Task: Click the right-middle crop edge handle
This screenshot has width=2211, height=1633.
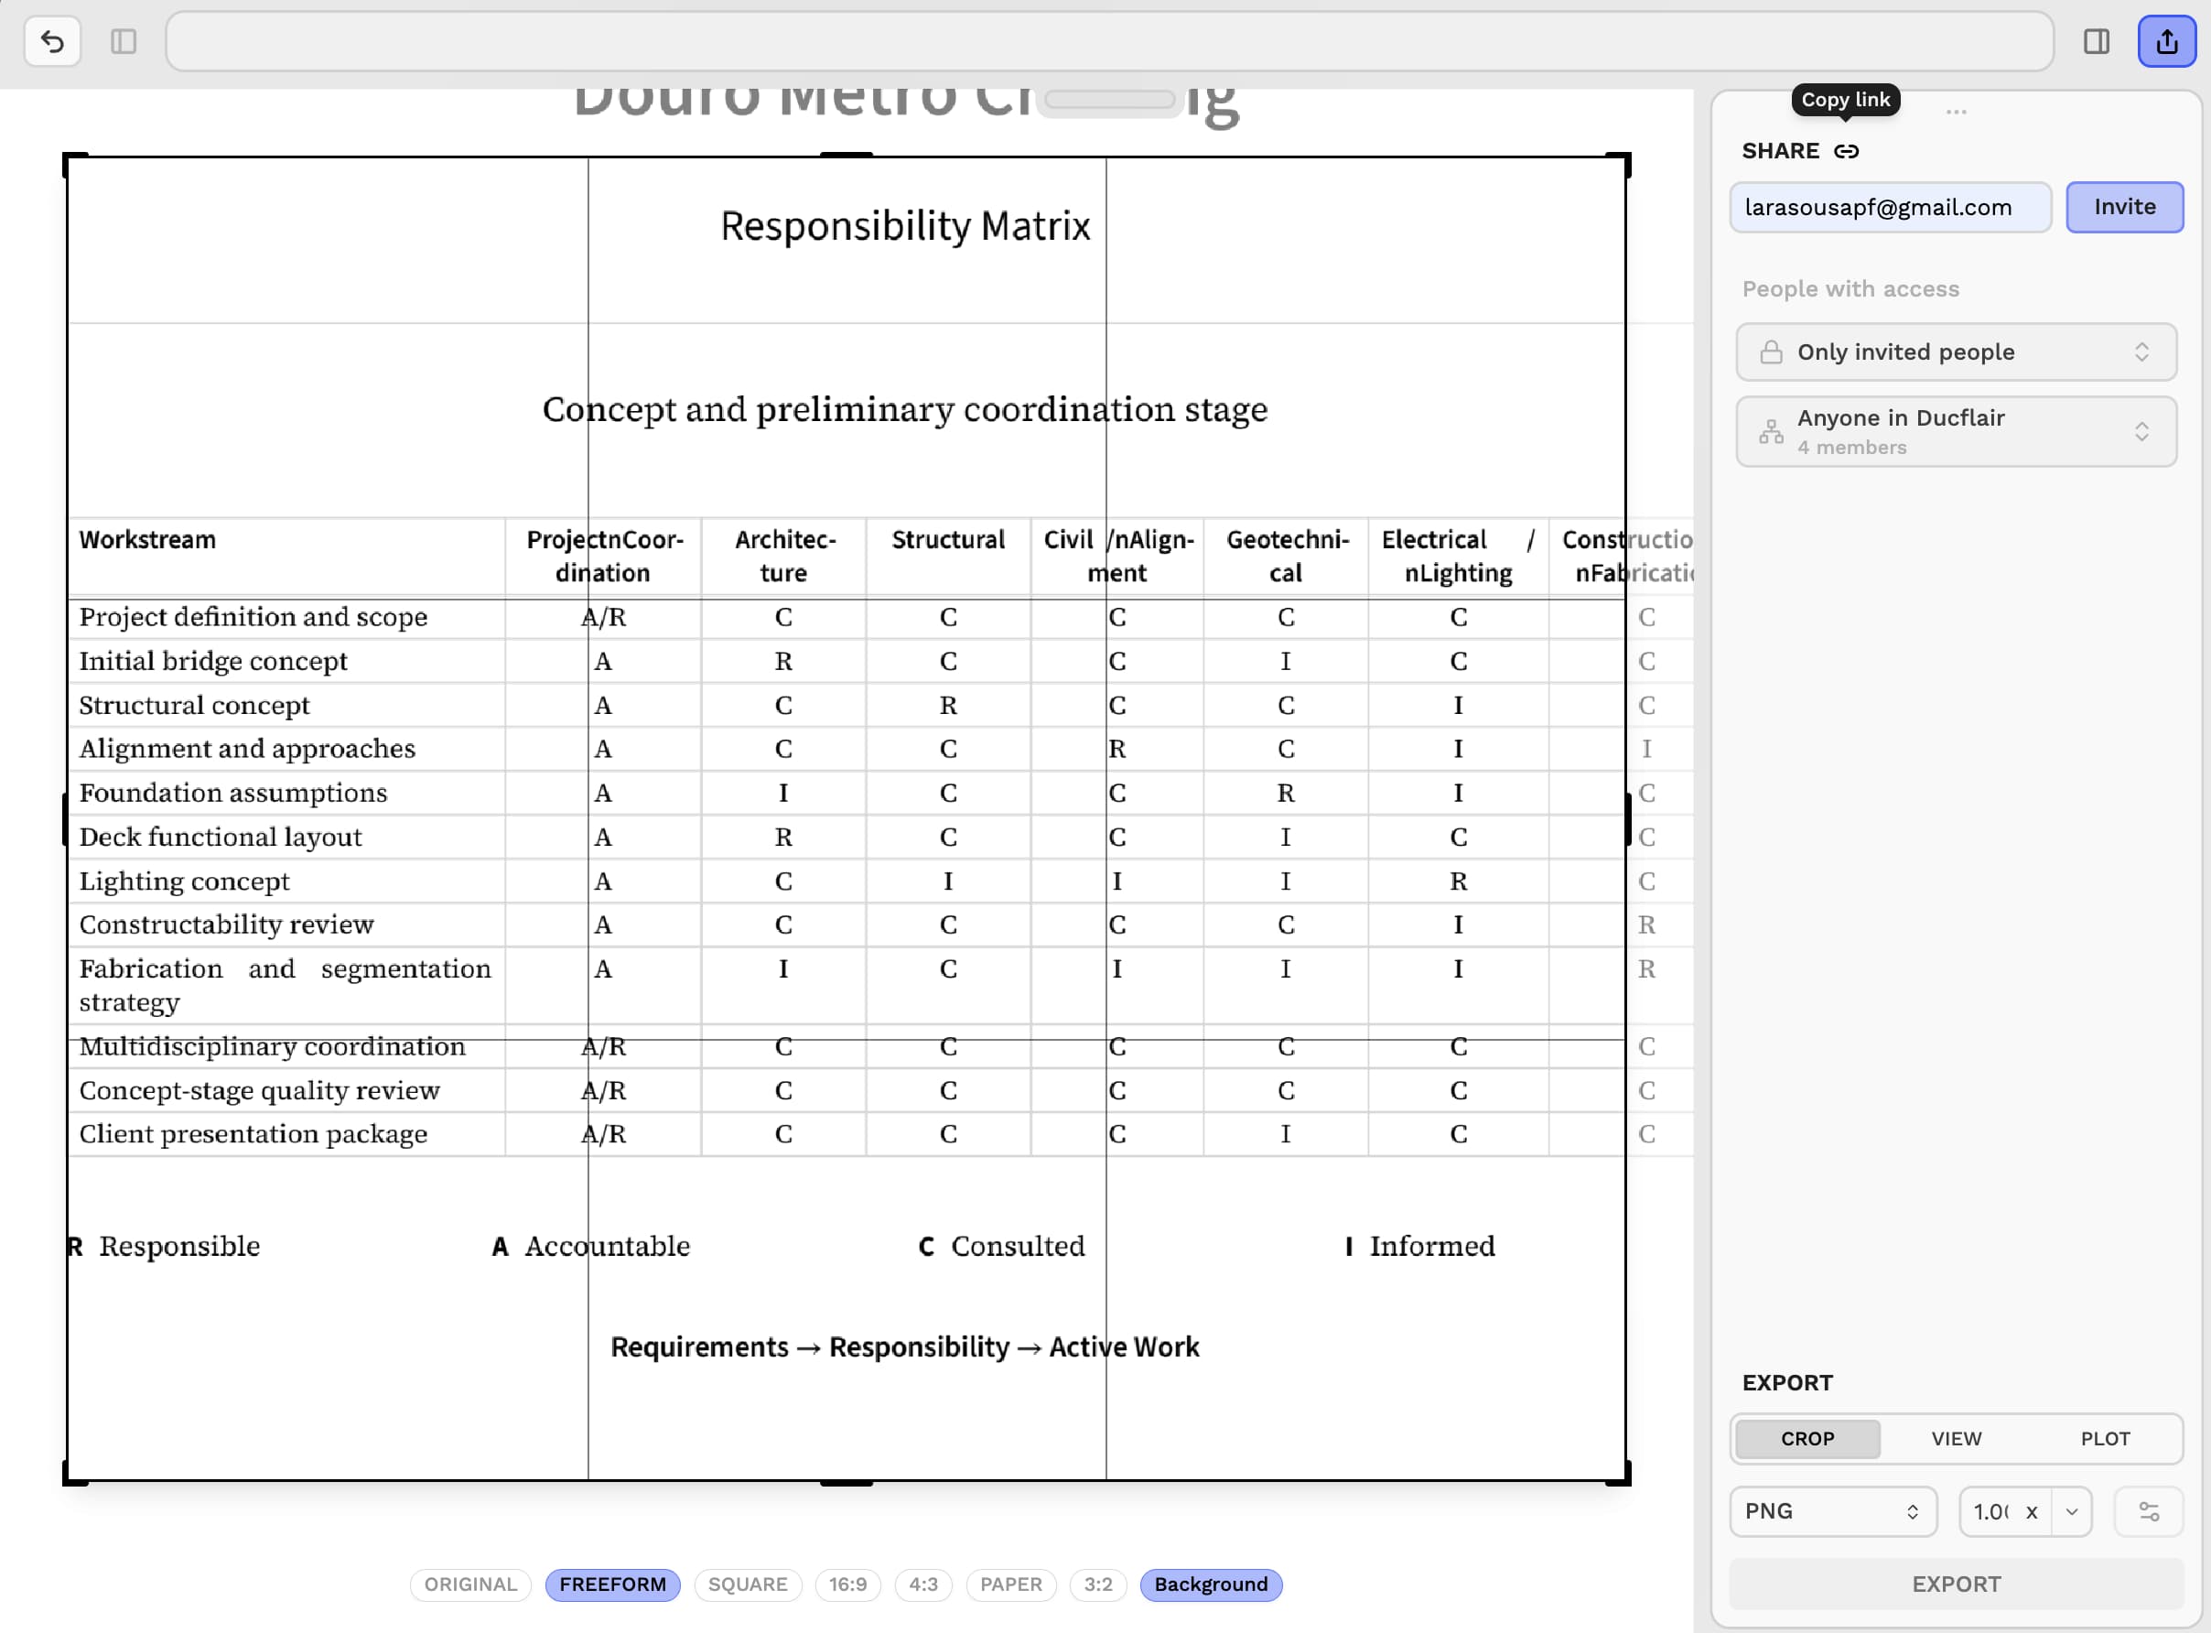Action: (1627, 818)
